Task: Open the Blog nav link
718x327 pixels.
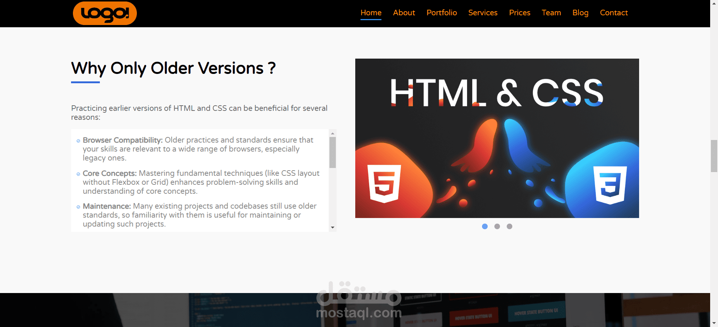Action: coord(580,13)
